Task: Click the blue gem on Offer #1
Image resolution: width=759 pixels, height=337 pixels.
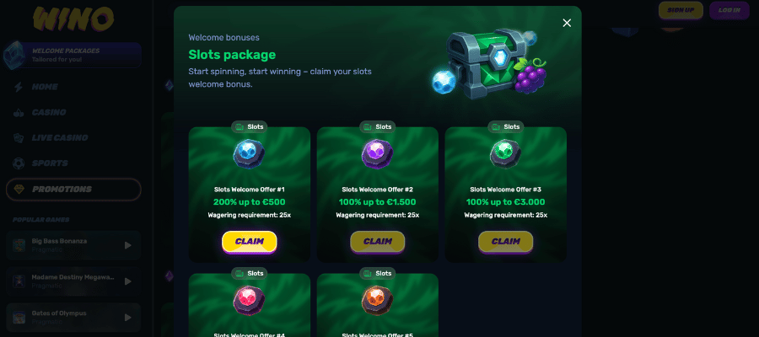Action: click(x=250, y=153)
